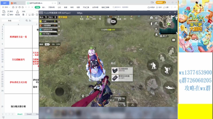Switch to the 视图 ribbon tab
This screenshot has height=119, width=213.
[78, 7]
